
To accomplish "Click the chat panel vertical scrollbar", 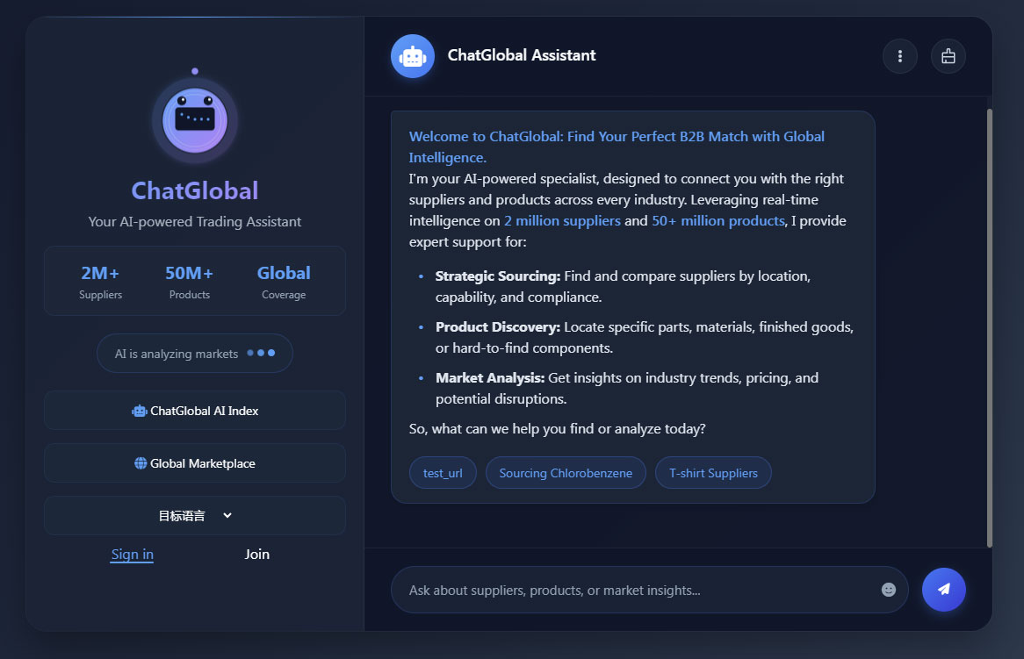I will coord(989,325).
